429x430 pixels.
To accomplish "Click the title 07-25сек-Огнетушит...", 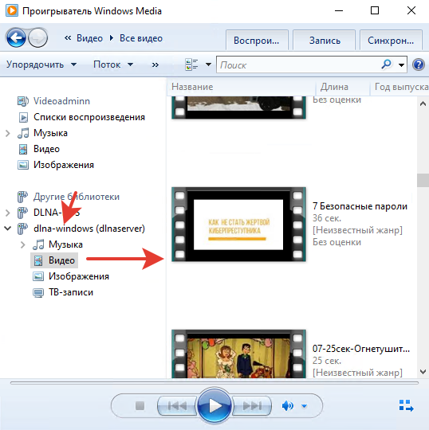I will [361, 349].
